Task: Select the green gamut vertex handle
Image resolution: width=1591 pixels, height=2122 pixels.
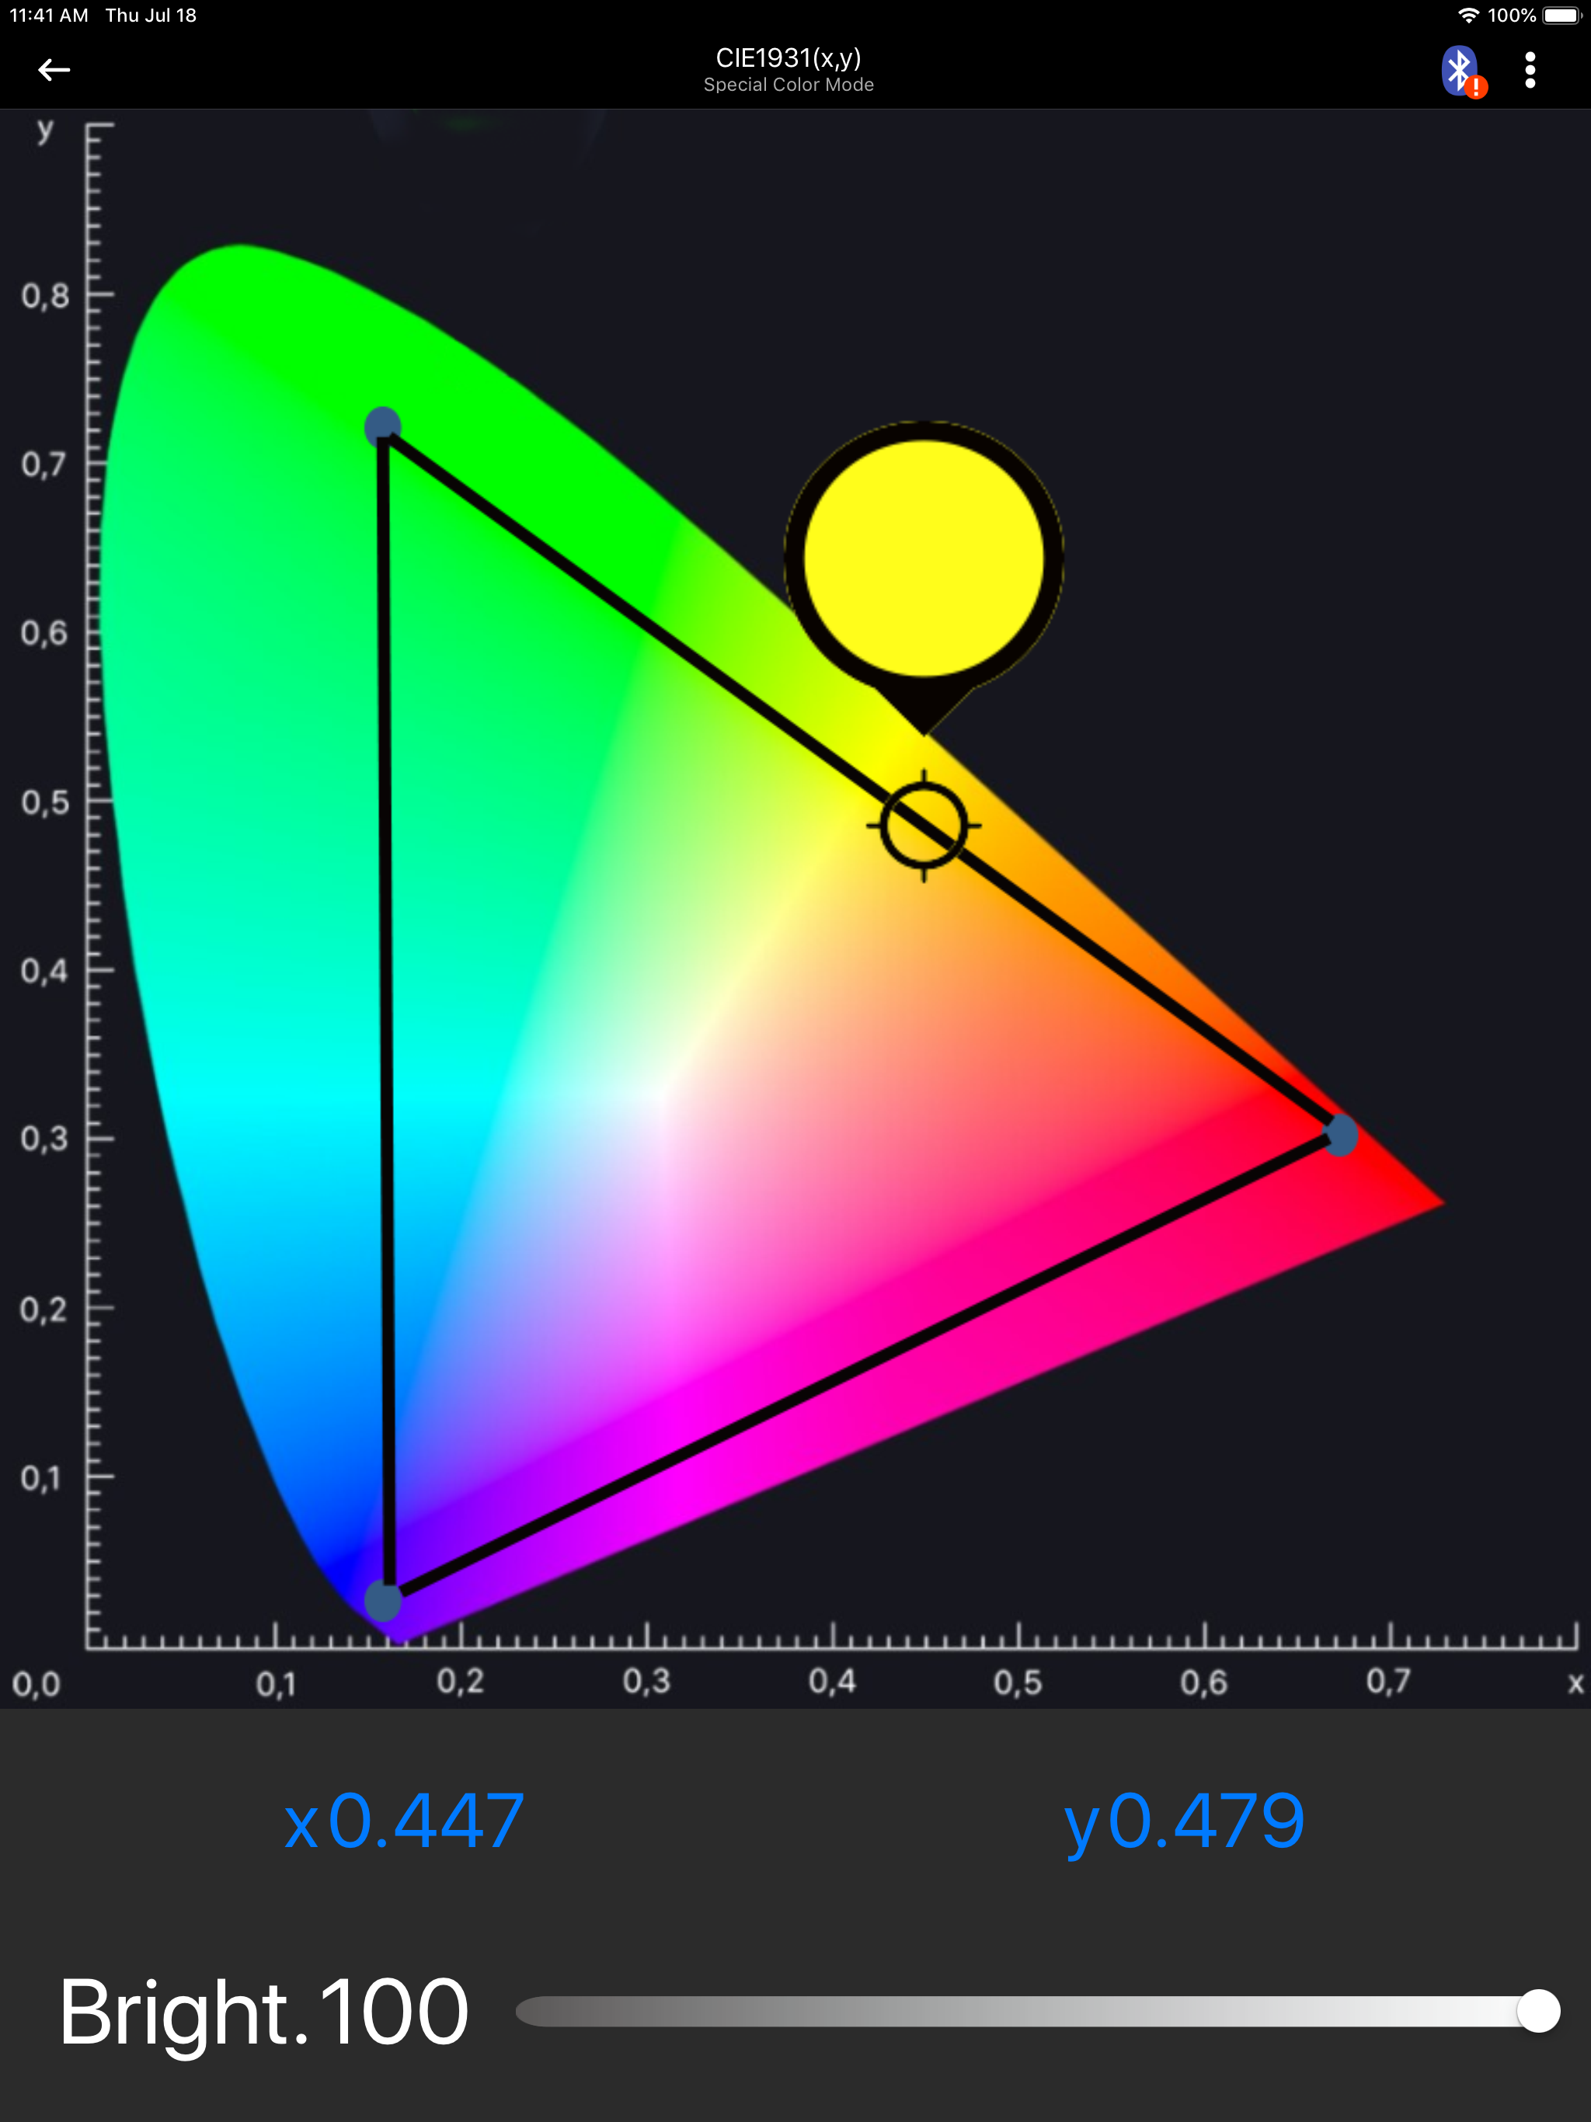Action: click(x=382, y=424)
